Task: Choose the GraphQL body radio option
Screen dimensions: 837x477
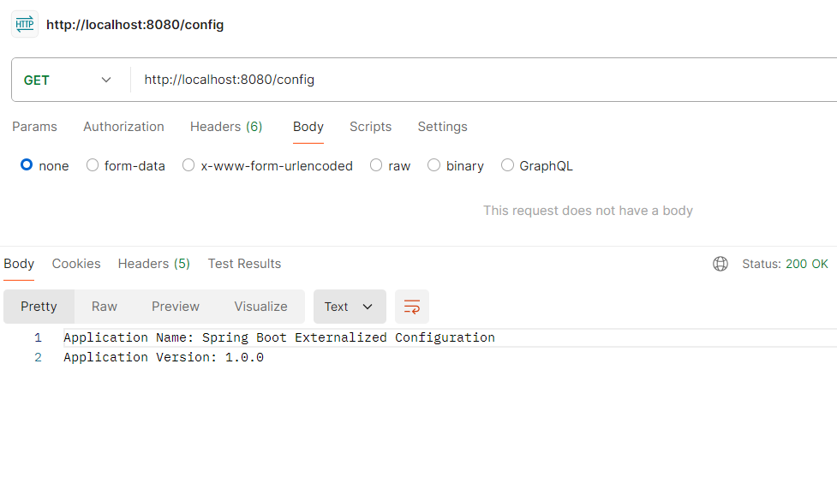Action: point(507,165)
